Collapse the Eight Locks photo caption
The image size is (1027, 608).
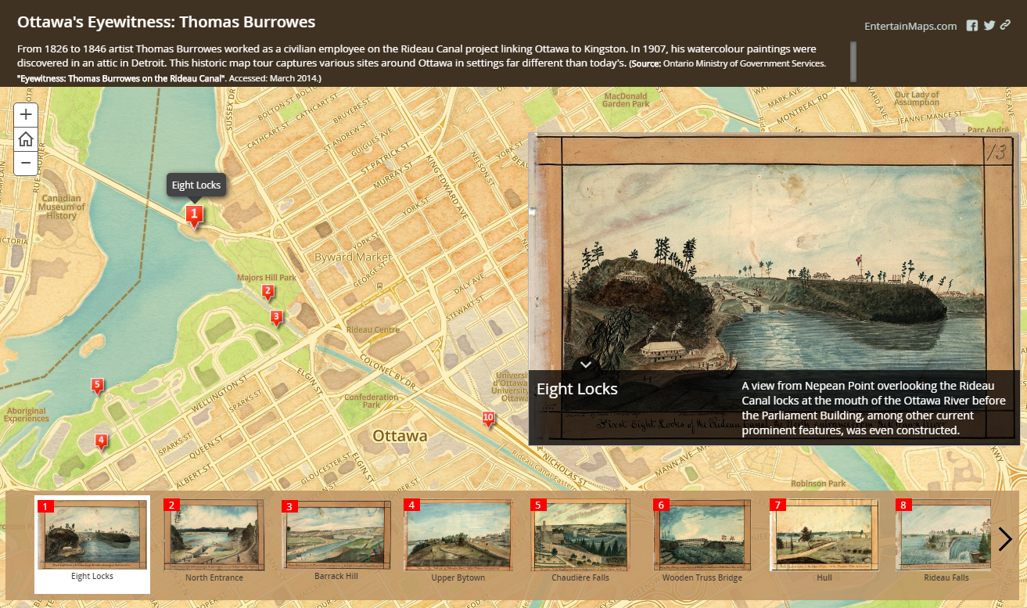point(586,364)
